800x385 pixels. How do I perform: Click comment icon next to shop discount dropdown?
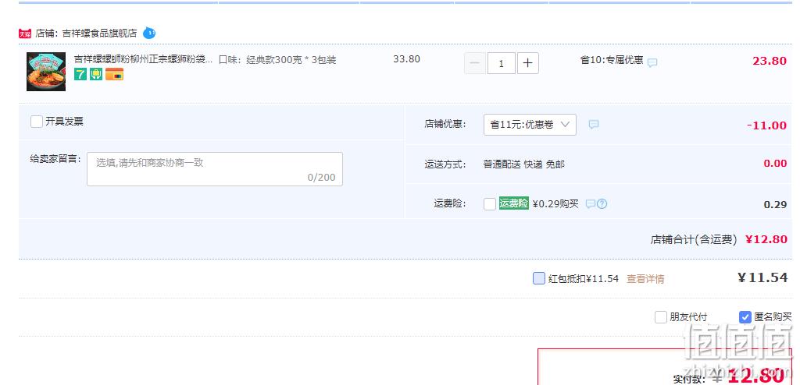coord(594,124)
